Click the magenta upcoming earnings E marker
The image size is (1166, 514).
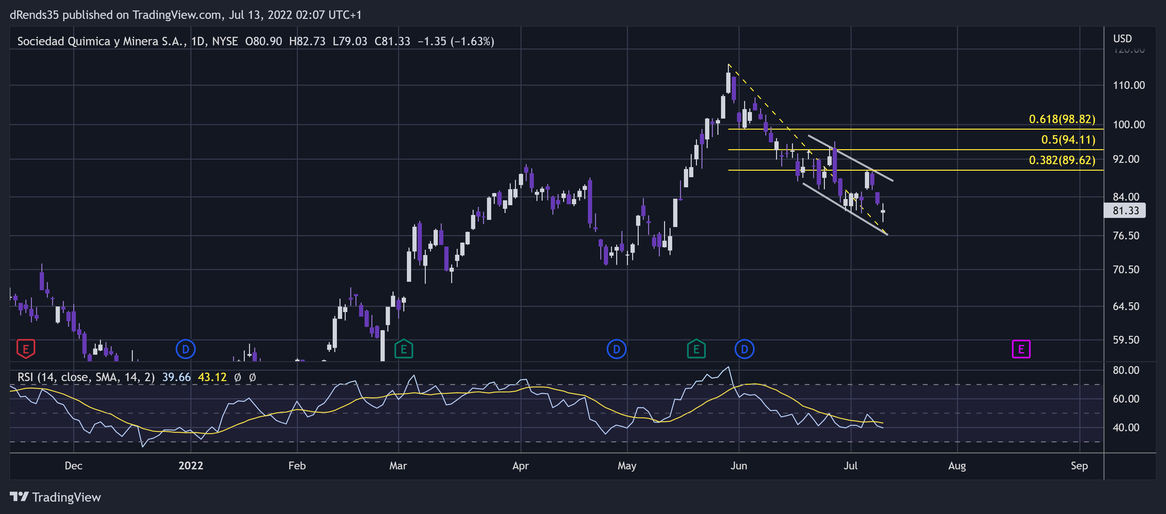point(1021,349)
